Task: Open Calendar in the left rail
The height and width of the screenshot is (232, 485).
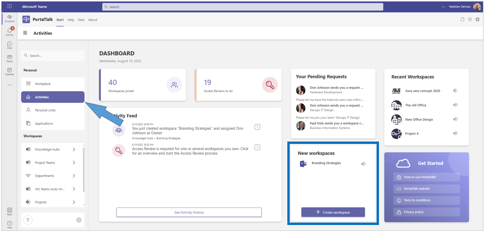Action: coord(9,71)
